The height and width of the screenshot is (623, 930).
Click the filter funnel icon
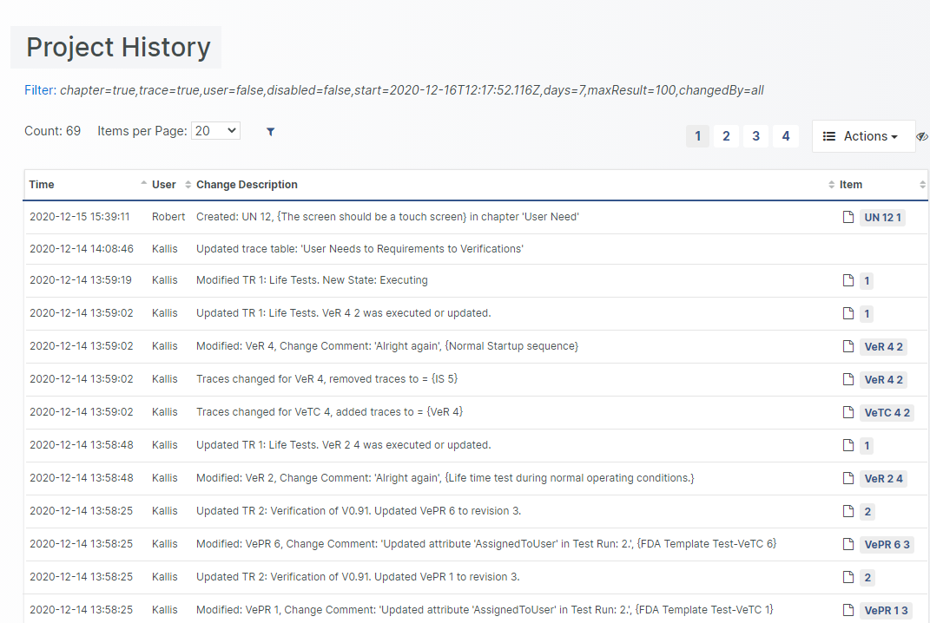(x=270, y=132)
